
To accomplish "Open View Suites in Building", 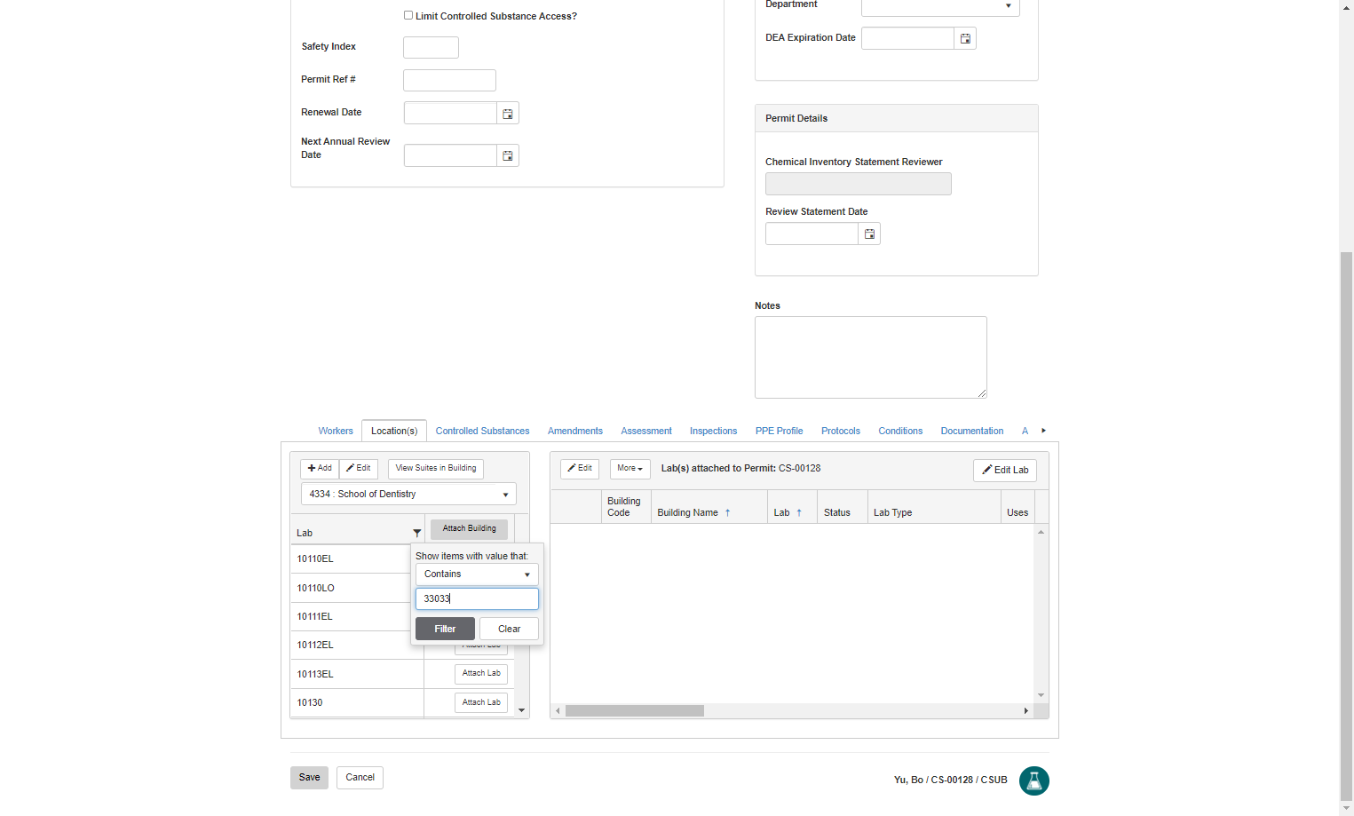I will (x=436, y=469).
